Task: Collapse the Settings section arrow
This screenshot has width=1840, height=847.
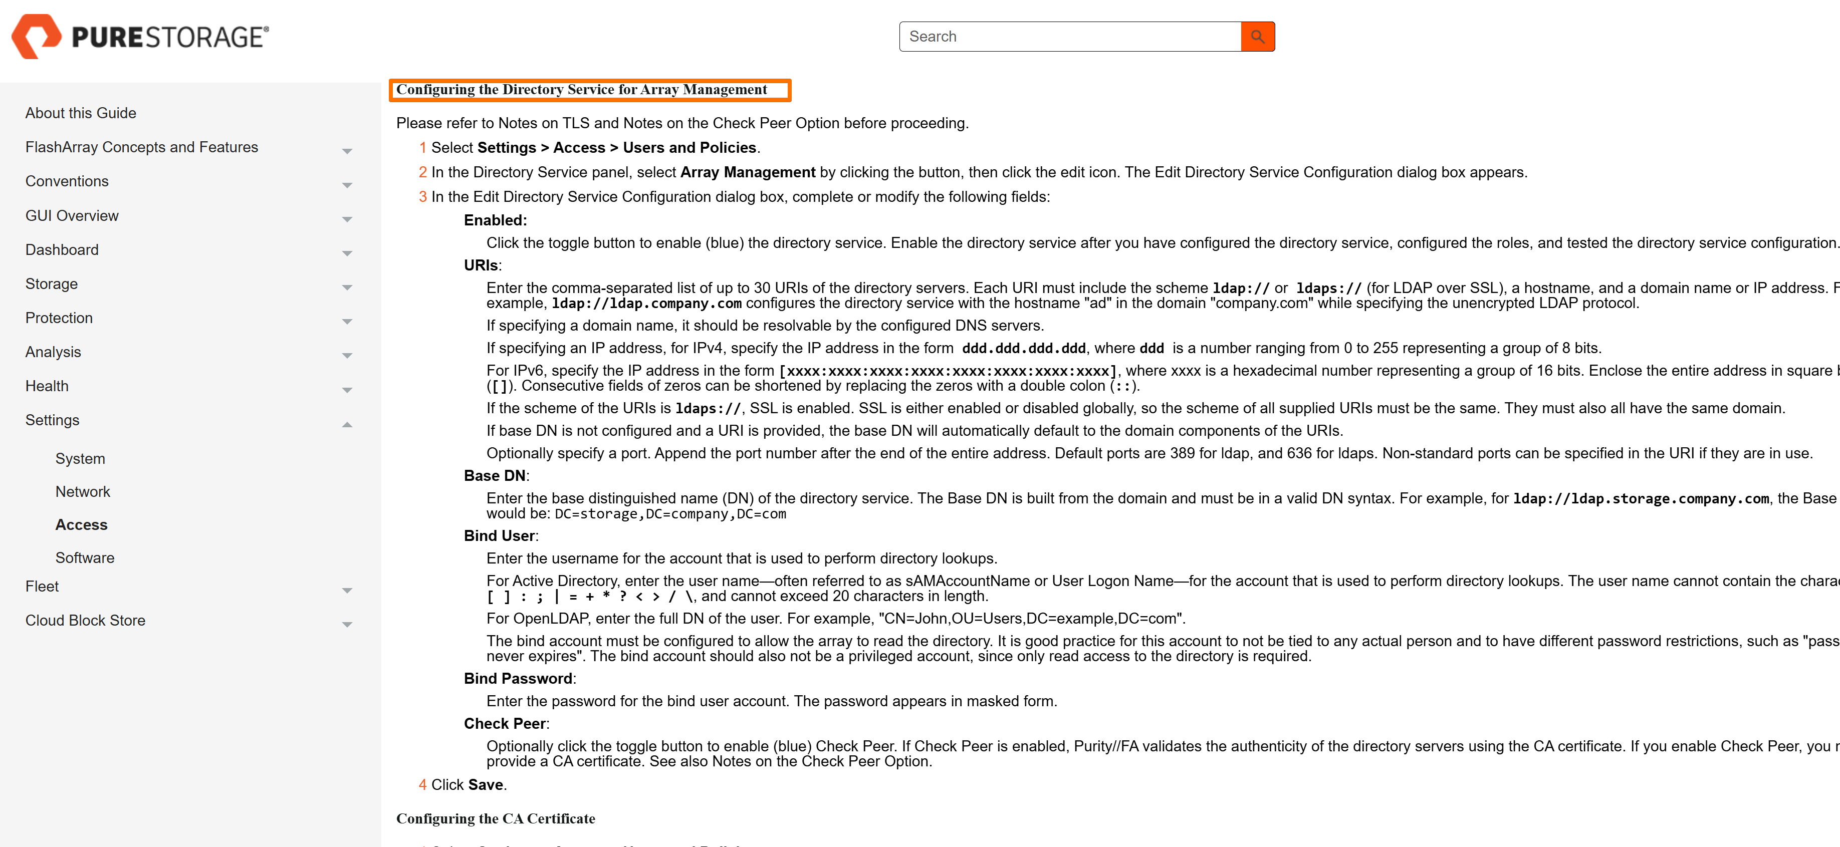Action: coord(347,424)
